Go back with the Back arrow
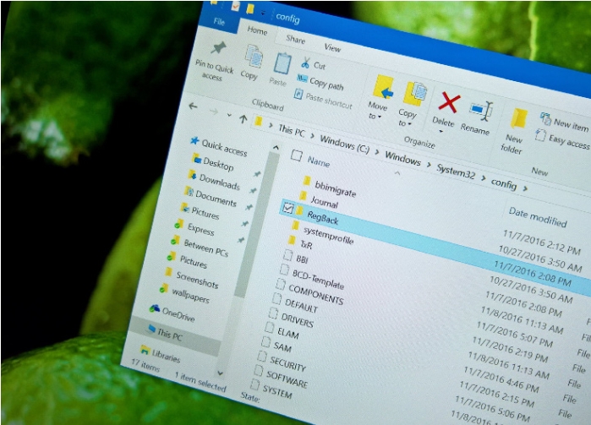591x425 pixels. (193, 106)
